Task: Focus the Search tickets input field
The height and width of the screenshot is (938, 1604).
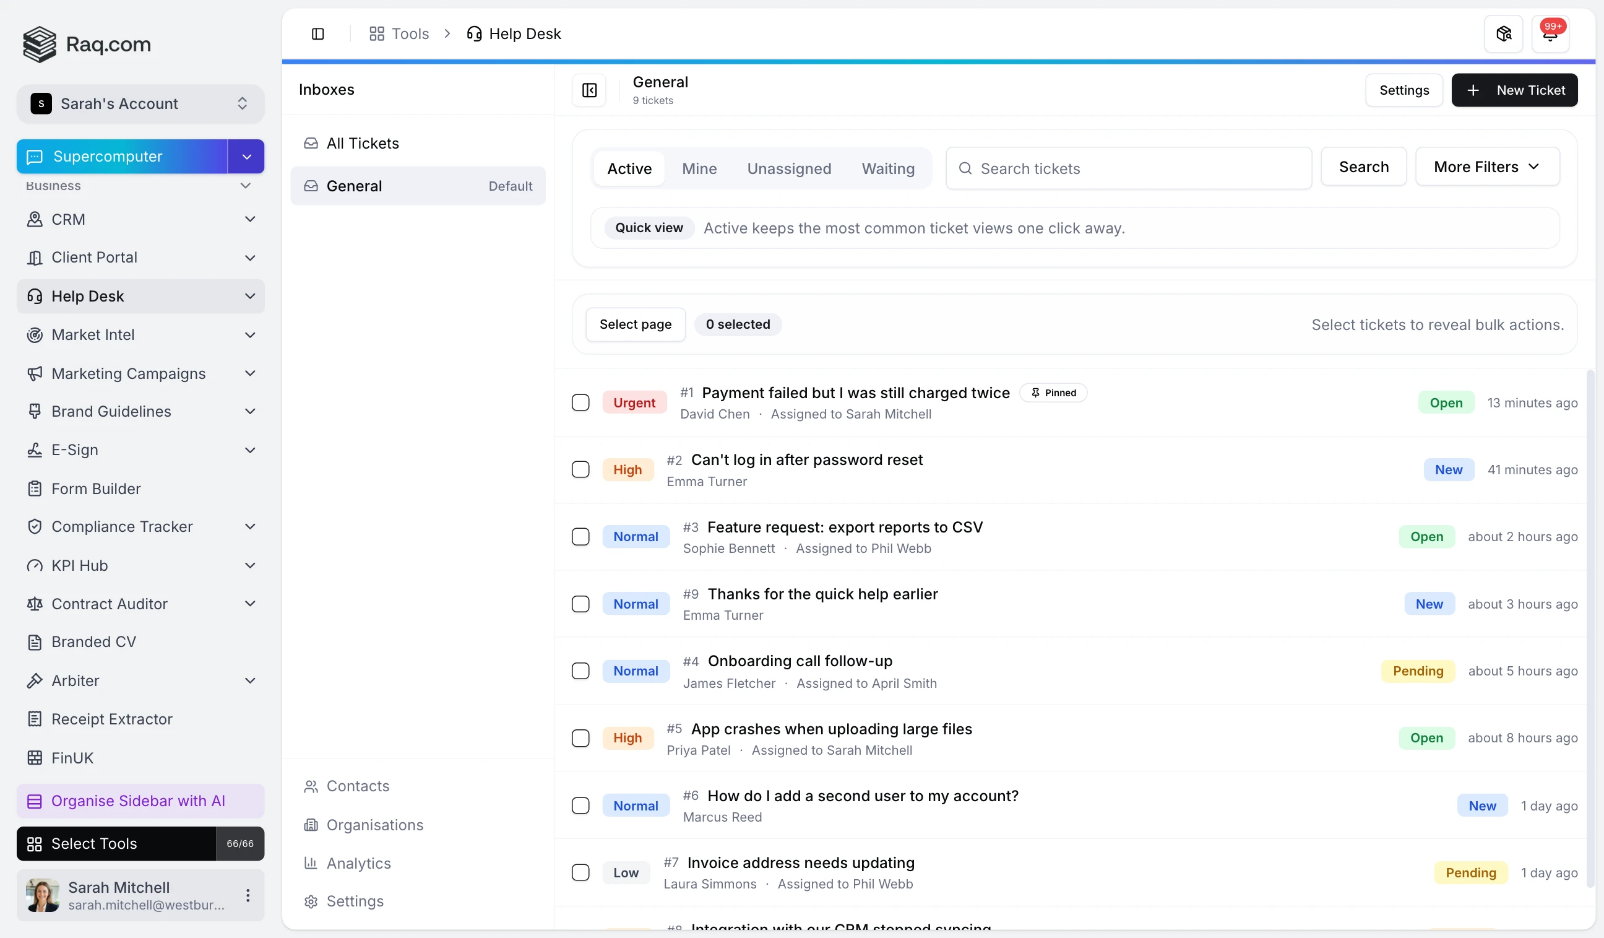Action: click(x=1129, y=168)
